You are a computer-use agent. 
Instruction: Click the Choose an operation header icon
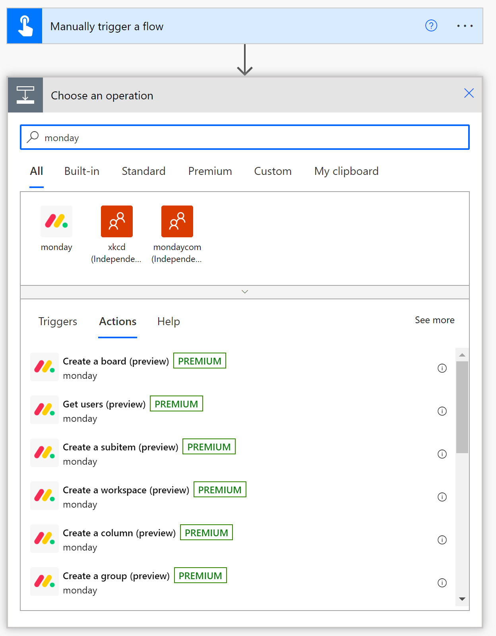25,95
